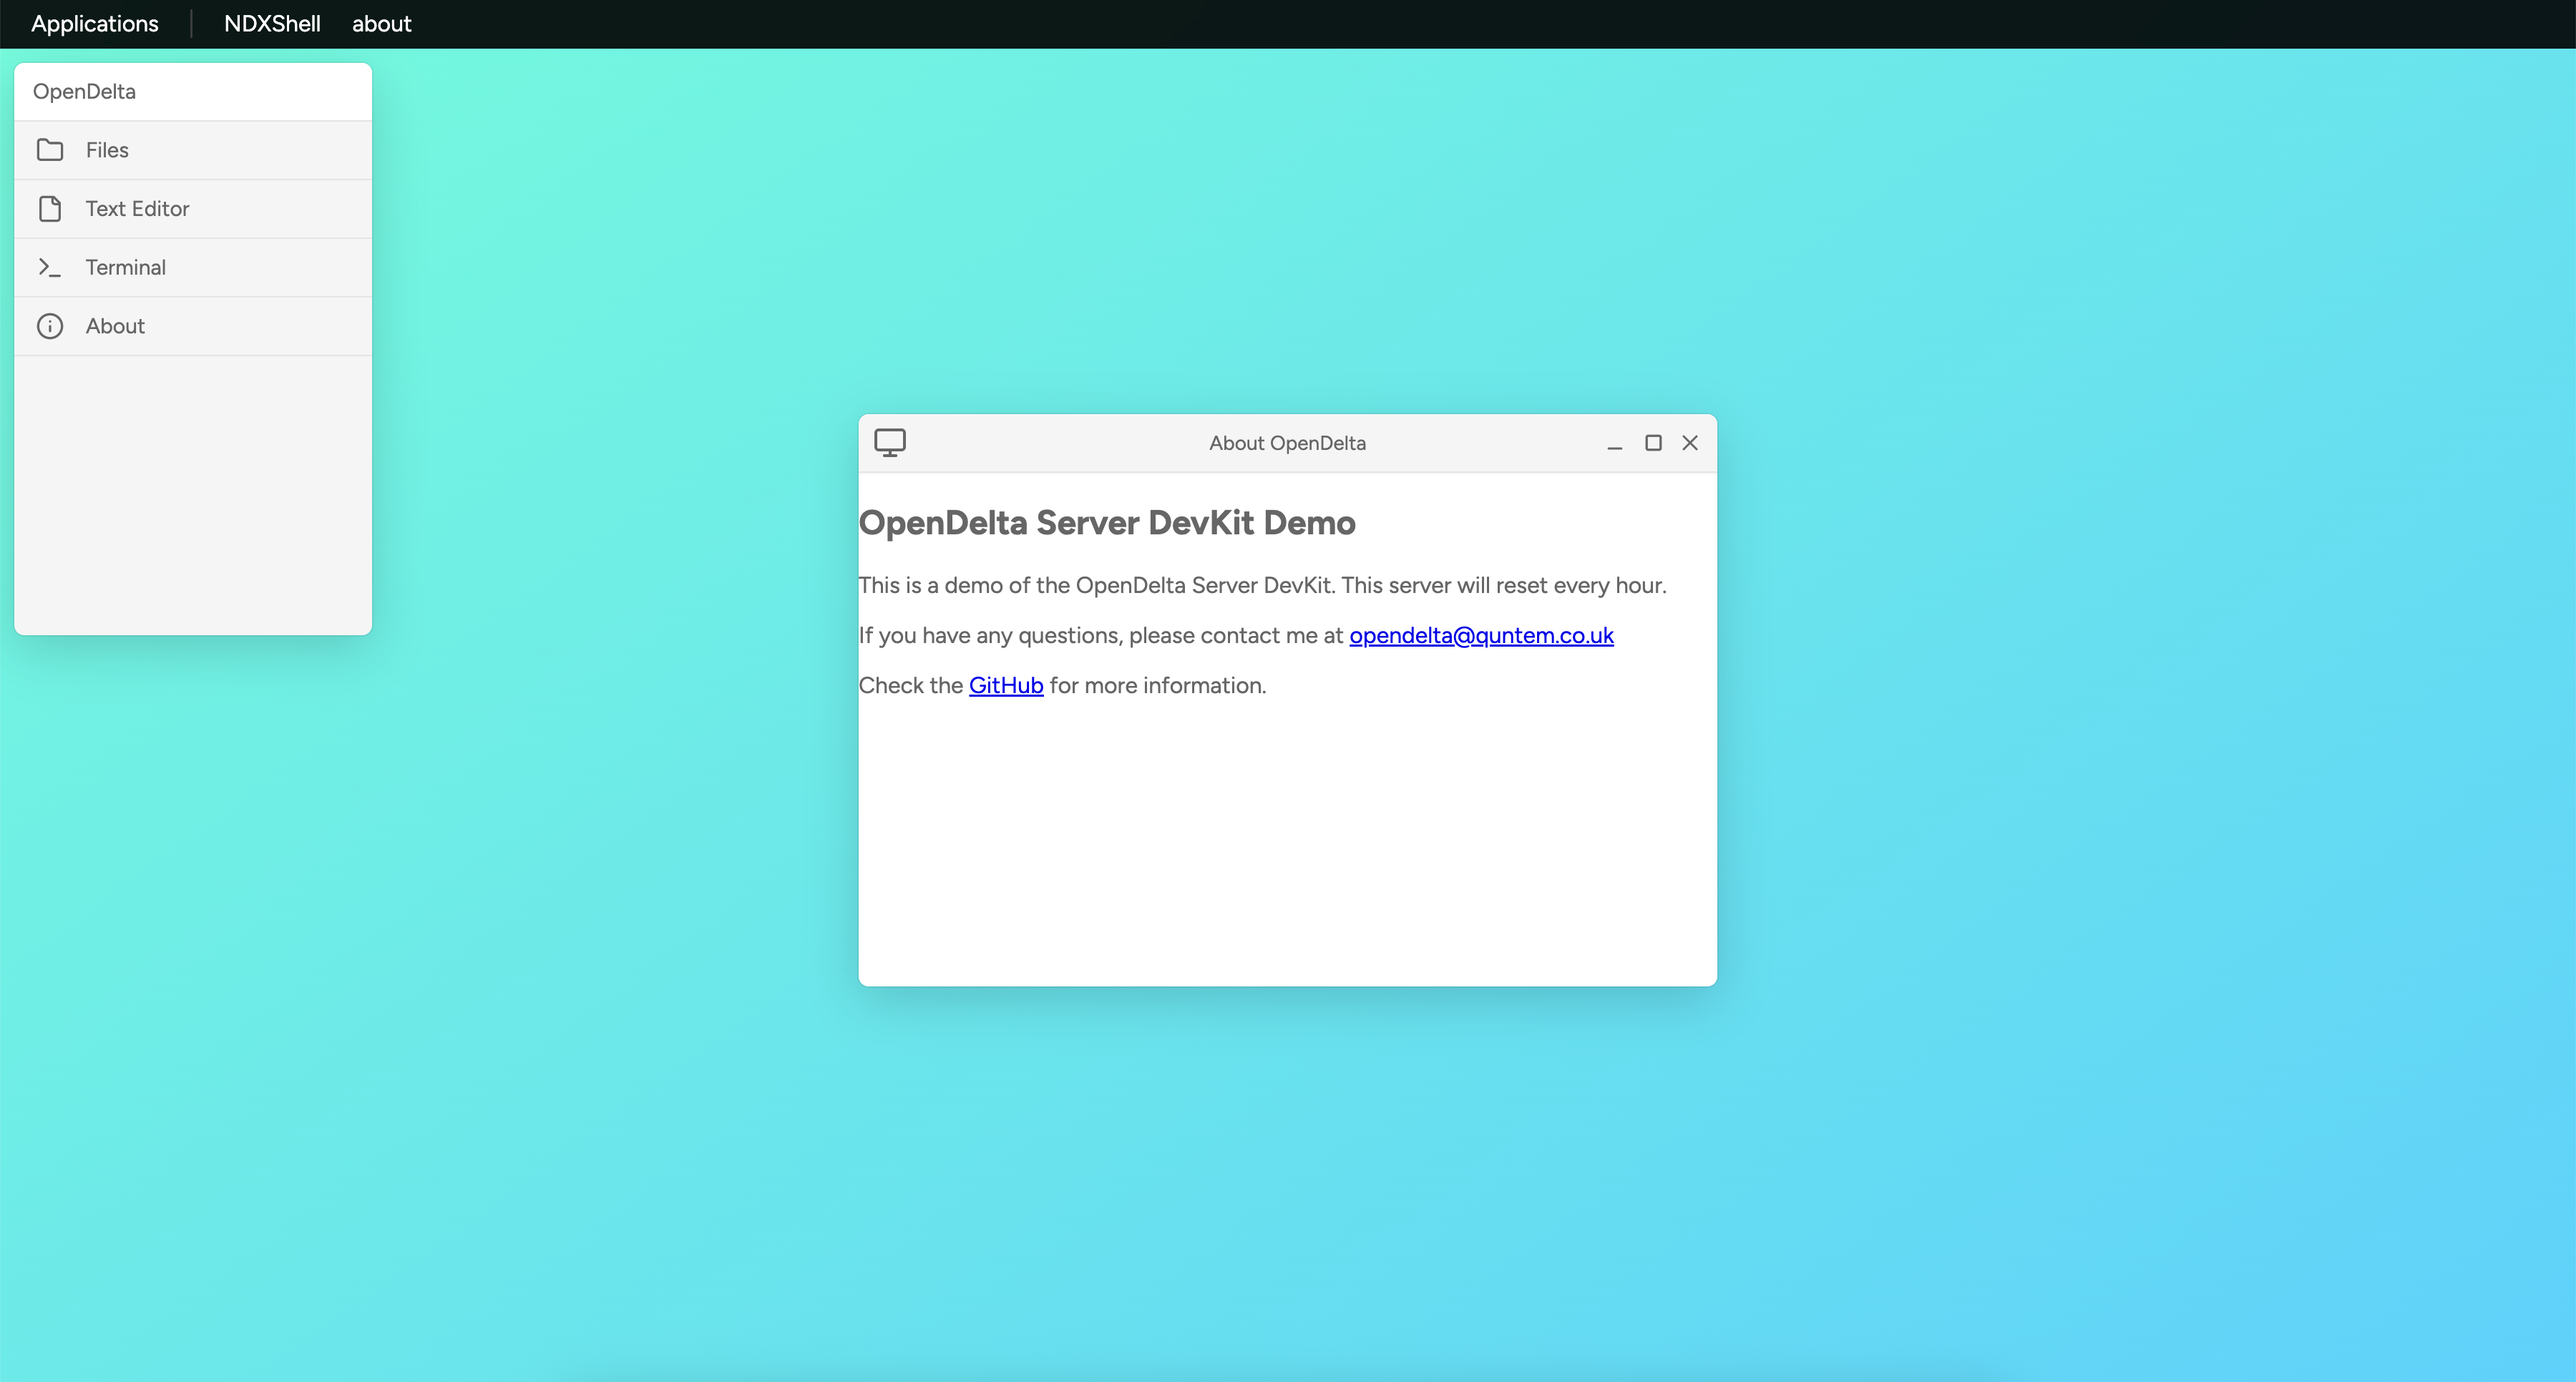This screenshot has height=1382, width=2576.
Task: Close the About OpenDelta window
Action: [1690, 443]
